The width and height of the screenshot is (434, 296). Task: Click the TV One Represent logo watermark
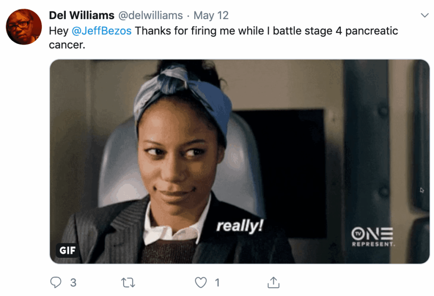coord(373,237)
